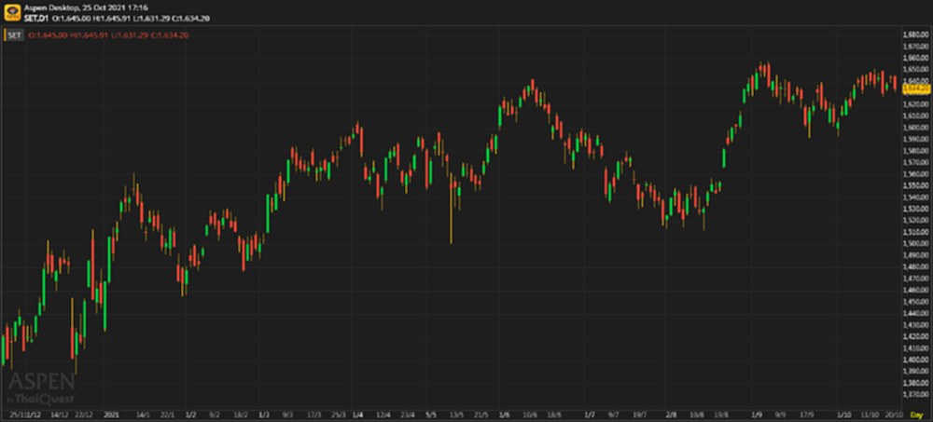Image resolution: width=933 pixels, height=422 pixels.
Task: Click the 1/10 date on the time axis
Action: coord(843,415)
